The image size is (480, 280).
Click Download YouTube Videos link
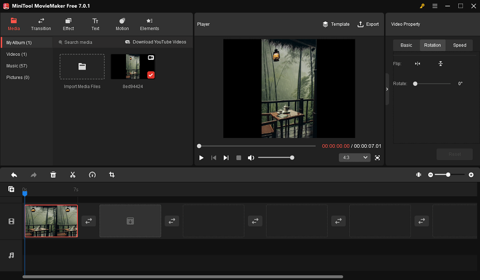pyautogui.click(x=156, y=42)
